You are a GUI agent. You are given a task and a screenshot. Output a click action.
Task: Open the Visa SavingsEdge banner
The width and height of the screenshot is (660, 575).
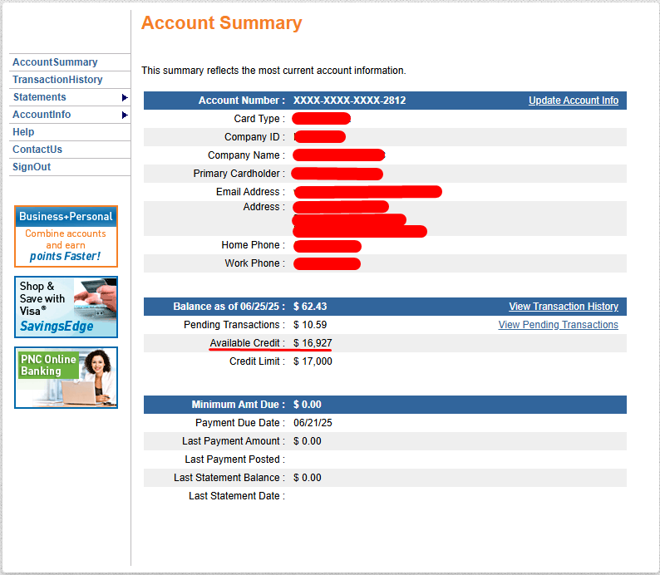(66, 307)
